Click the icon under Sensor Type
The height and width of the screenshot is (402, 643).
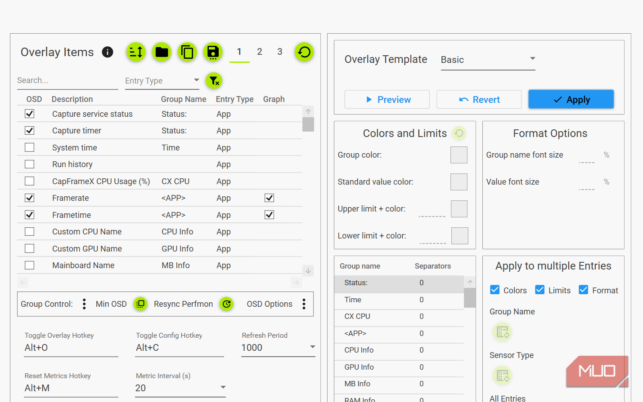coord(503,375)
